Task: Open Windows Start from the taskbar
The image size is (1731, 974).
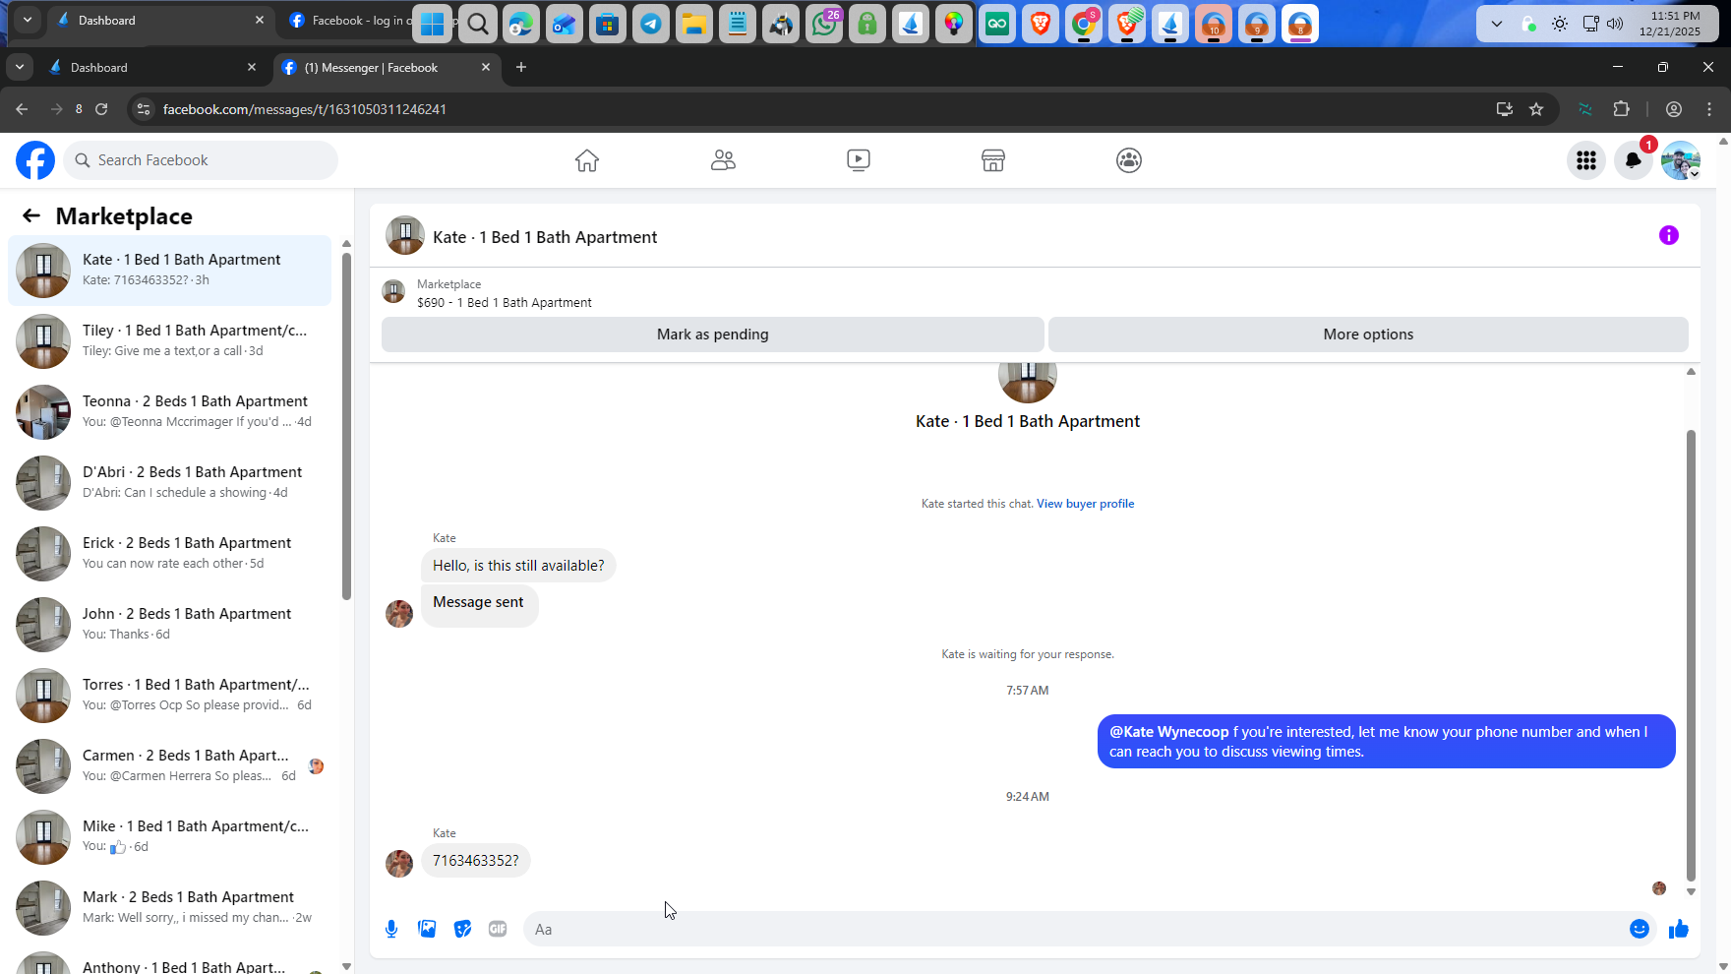Action: click(432, 25)
